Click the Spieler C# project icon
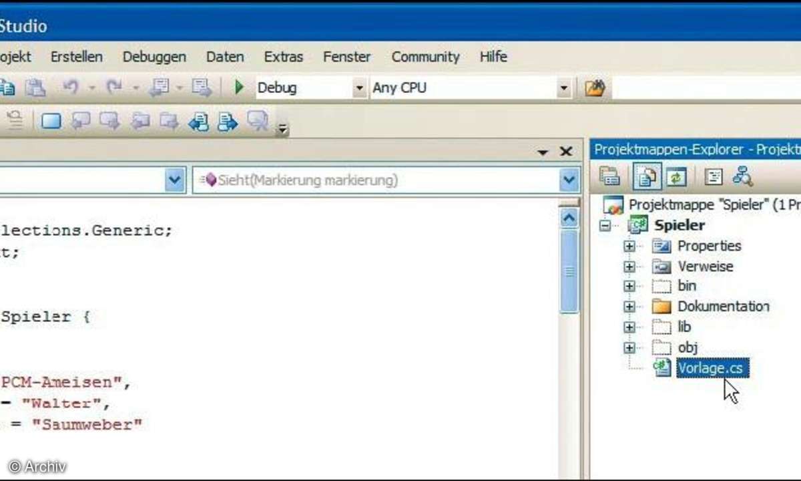This screenshot has width=801, height=481. pyautogui.click(x=638, y=225)
